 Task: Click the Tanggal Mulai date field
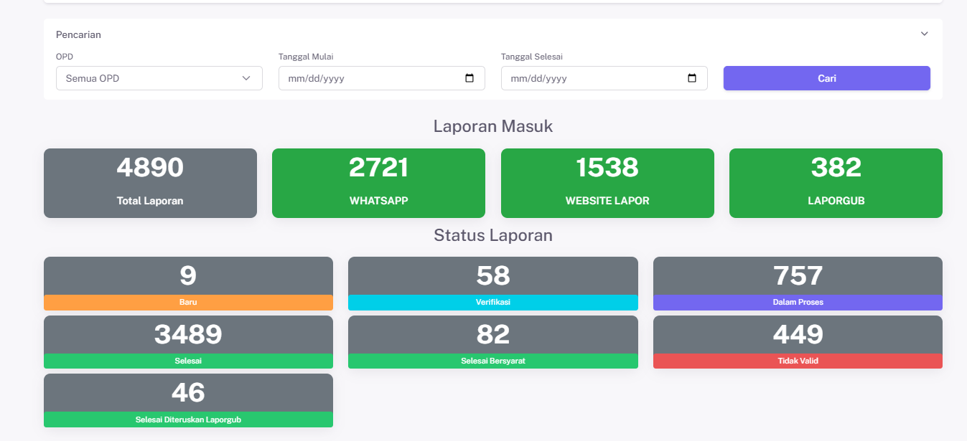pos(382,78)
